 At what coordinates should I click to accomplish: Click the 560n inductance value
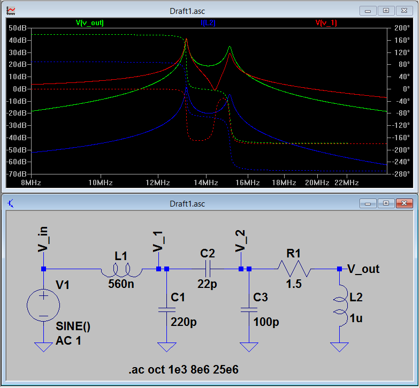pyautogui.click(x=121, y=284)
